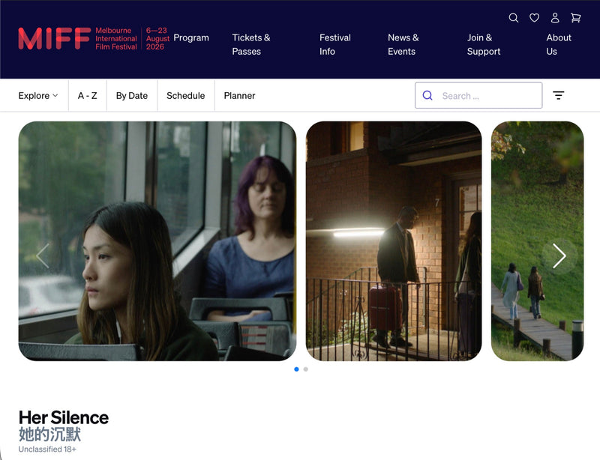The width and height of the screenshot is (600, 460).
Task: Open the grassy path film still
Action: click(x=537, y=241)
